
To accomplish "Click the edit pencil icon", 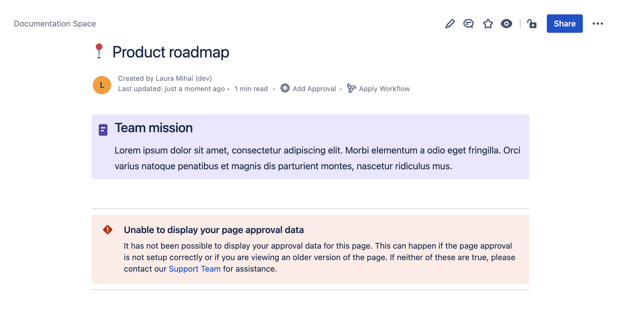I will 450,24.
